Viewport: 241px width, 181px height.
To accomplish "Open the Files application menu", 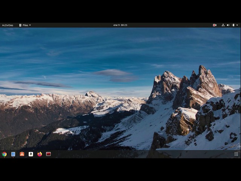I will click(x=25, y=25).
